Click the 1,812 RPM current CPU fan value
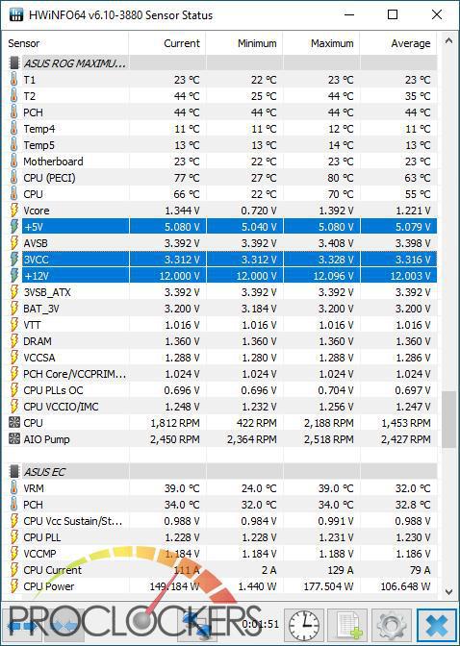460x646 pixels. point(175,423)
